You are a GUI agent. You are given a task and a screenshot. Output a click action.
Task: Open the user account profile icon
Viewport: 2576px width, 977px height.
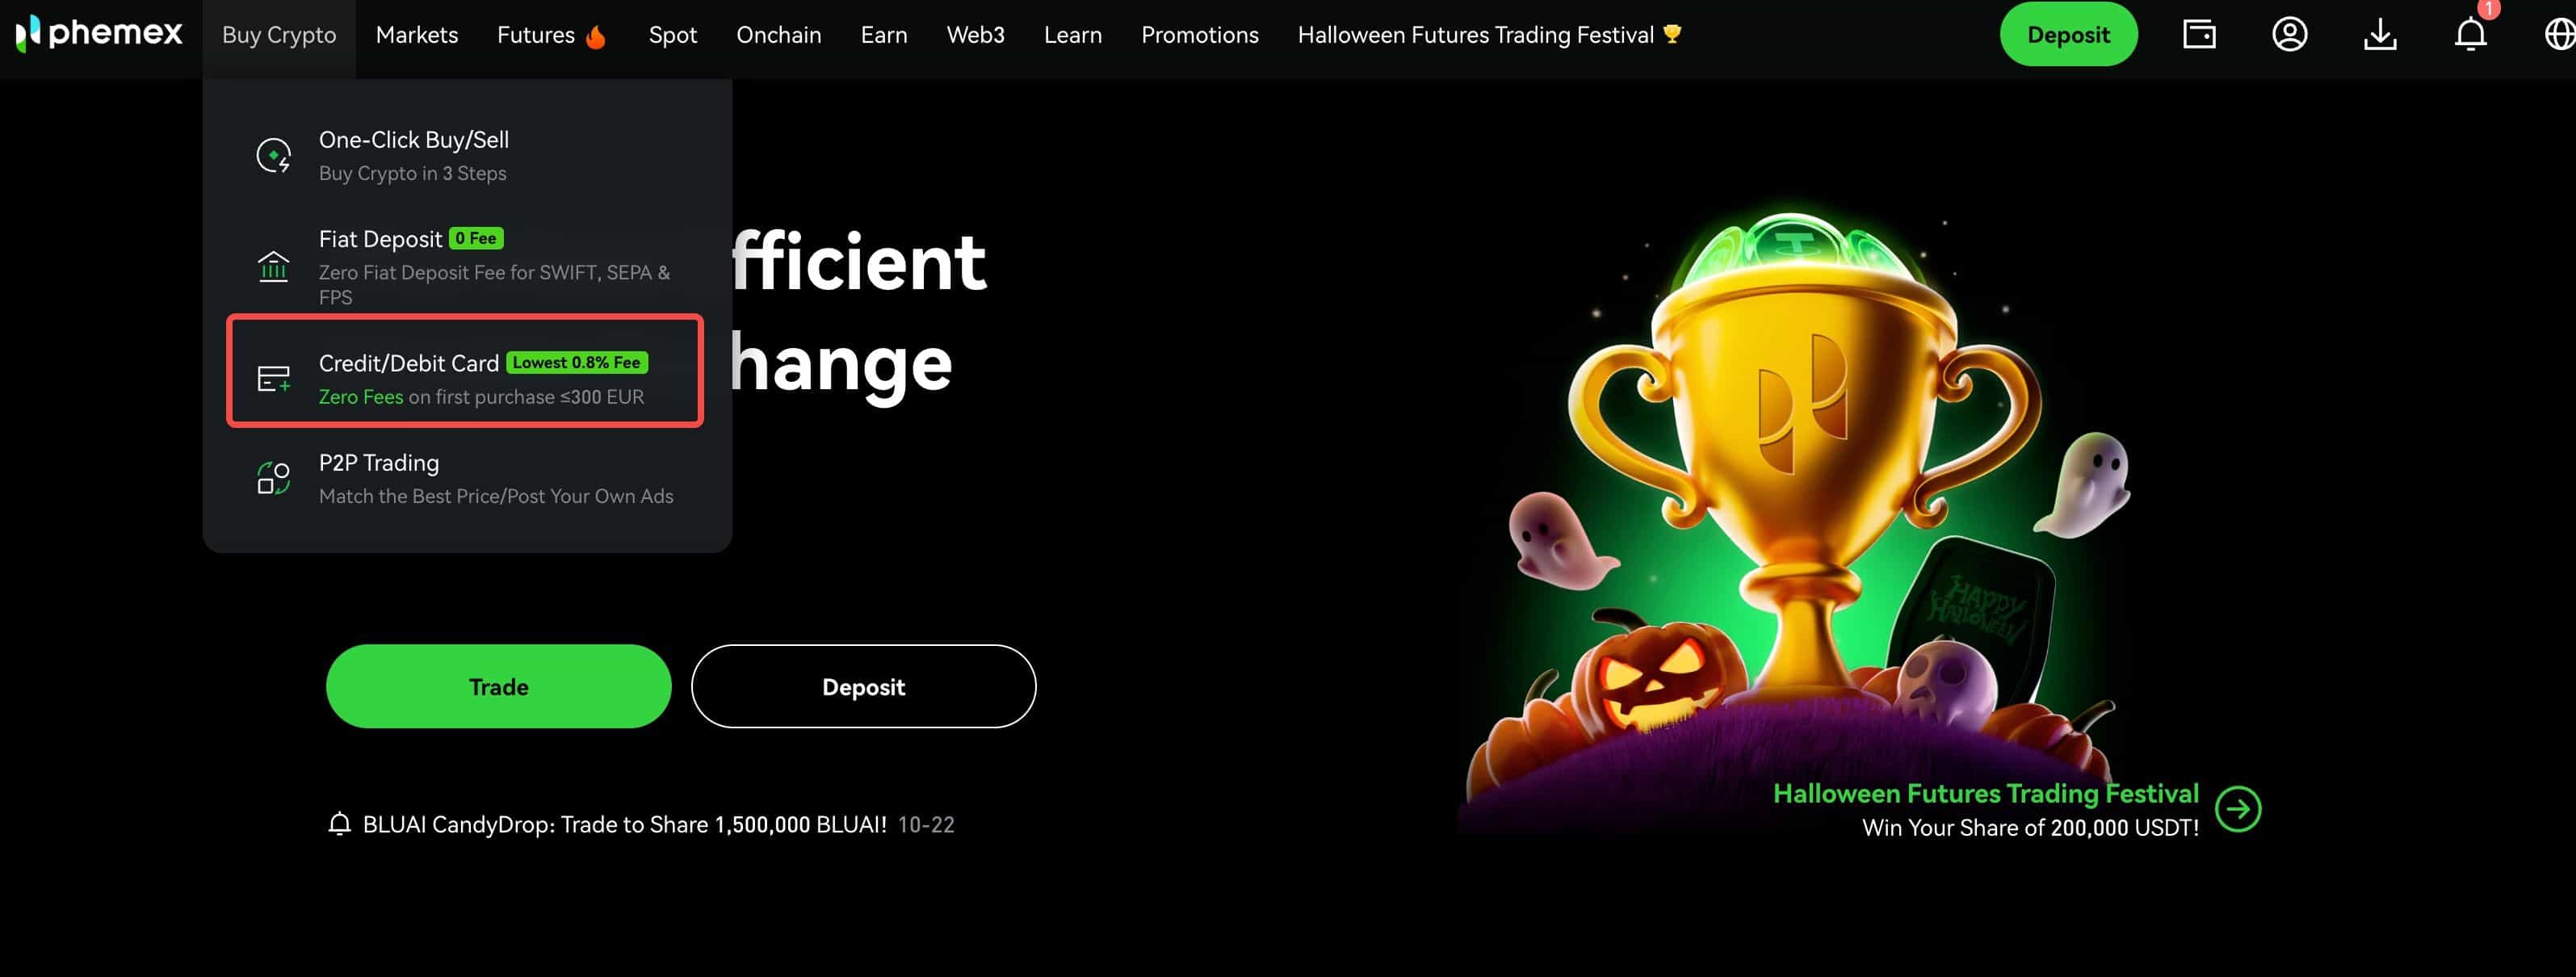click(x=2289, y=35)
